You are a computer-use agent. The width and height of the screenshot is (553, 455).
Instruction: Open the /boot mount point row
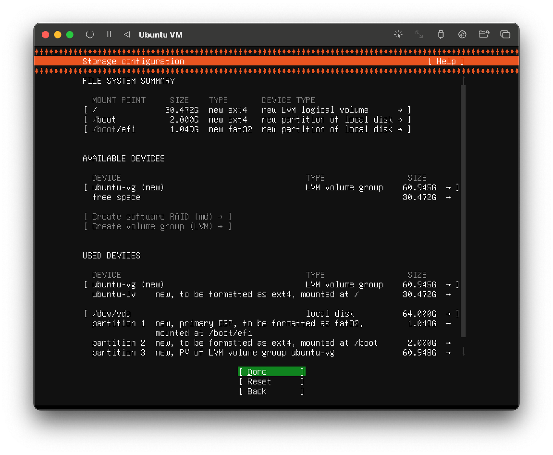(247, 120)
